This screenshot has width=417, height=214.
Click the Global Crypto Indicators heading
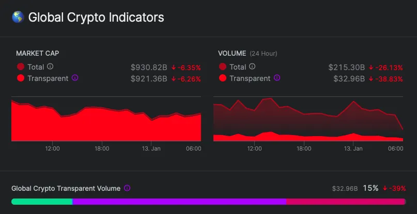tap(96, 18)
